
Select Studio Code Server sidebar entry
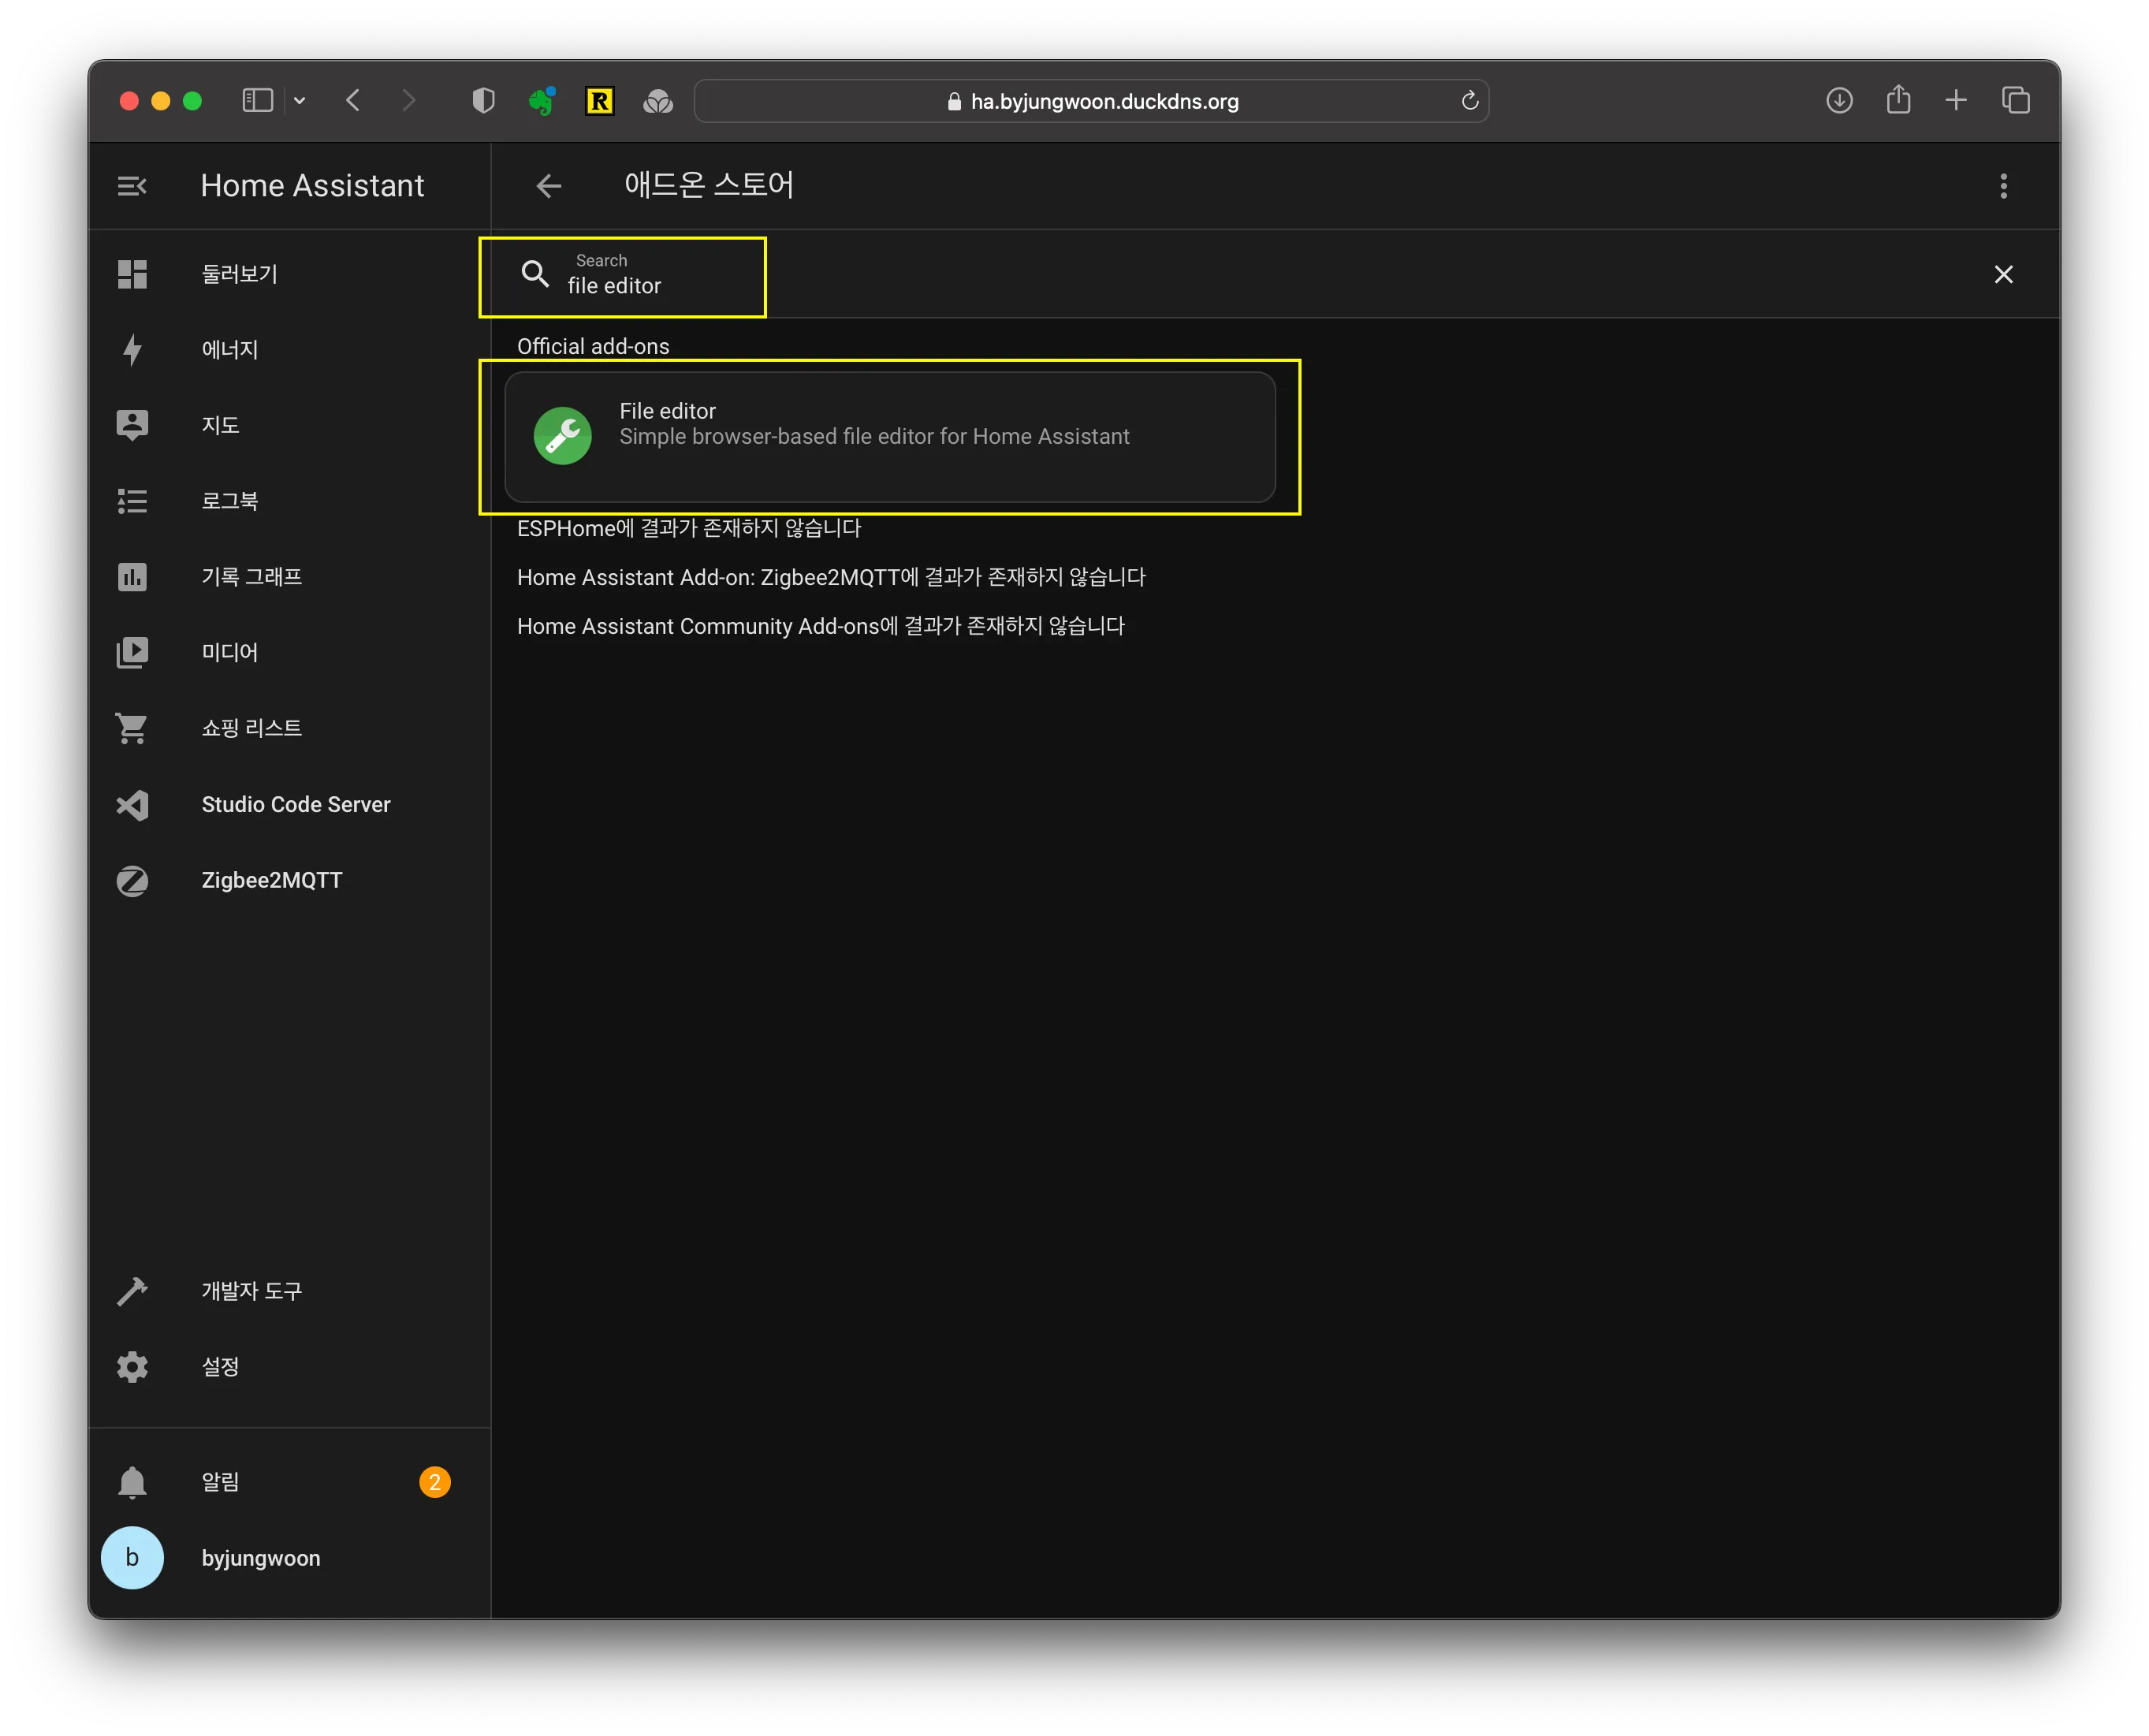tap(296, 804)
